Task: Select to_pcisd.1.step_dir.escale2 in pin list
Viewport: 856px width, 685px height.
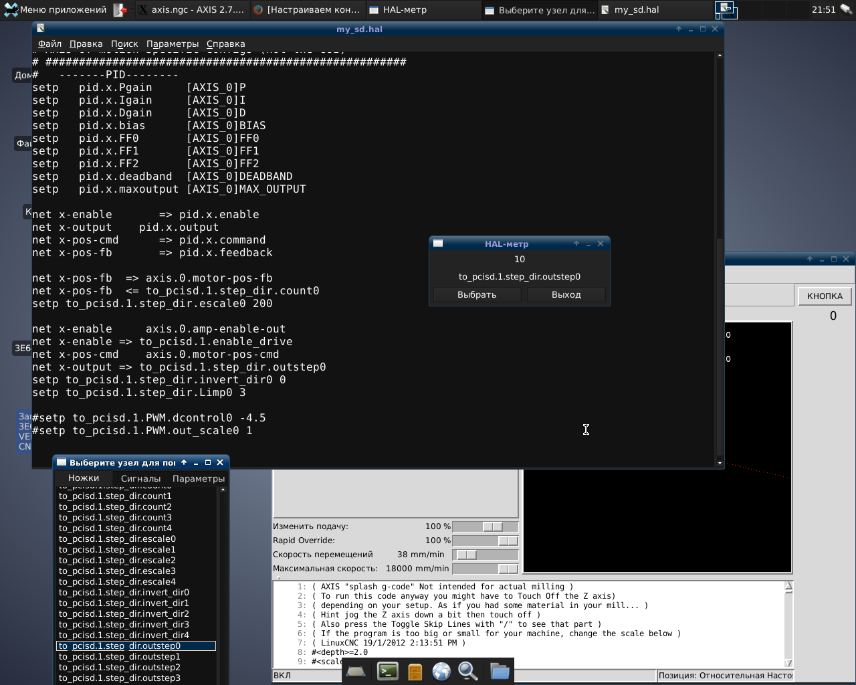Action: click(x=136, y=560)
